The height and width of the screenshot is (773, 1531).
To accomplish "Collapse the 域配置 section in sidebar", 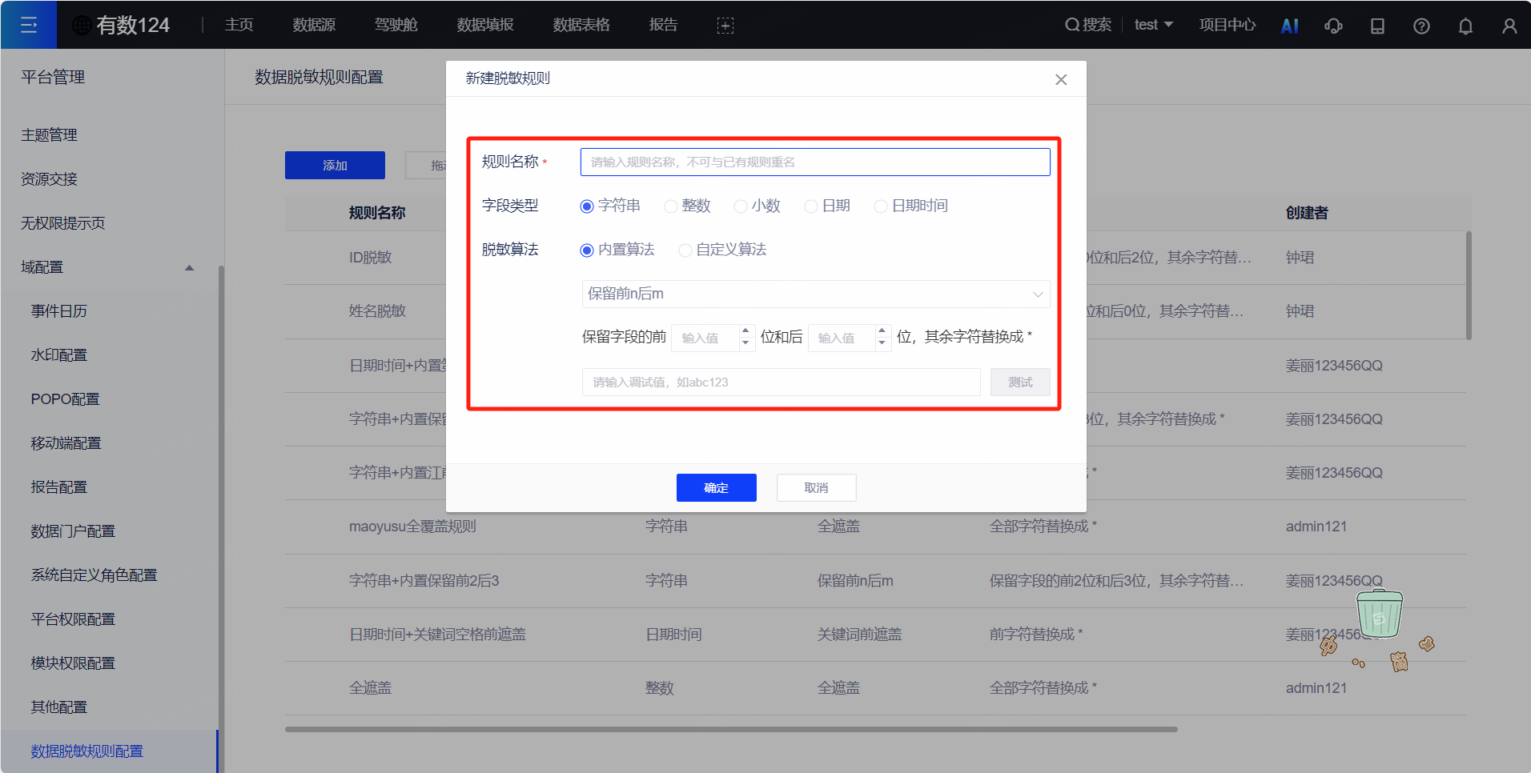I will pos(189,266).
